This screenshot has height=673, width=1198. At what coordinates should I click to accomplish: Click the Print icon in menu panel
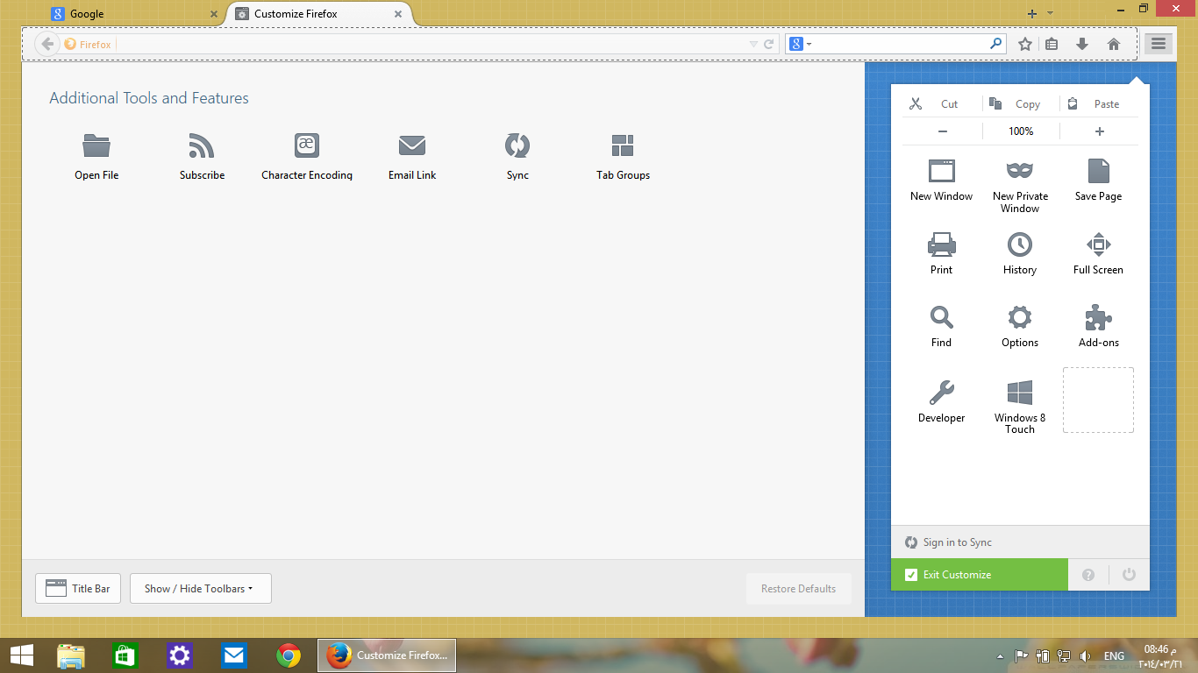pyautogui.click(x=941, y=244)
